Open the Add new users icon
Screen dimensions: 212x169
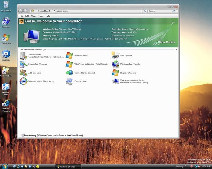click(24, 73)
